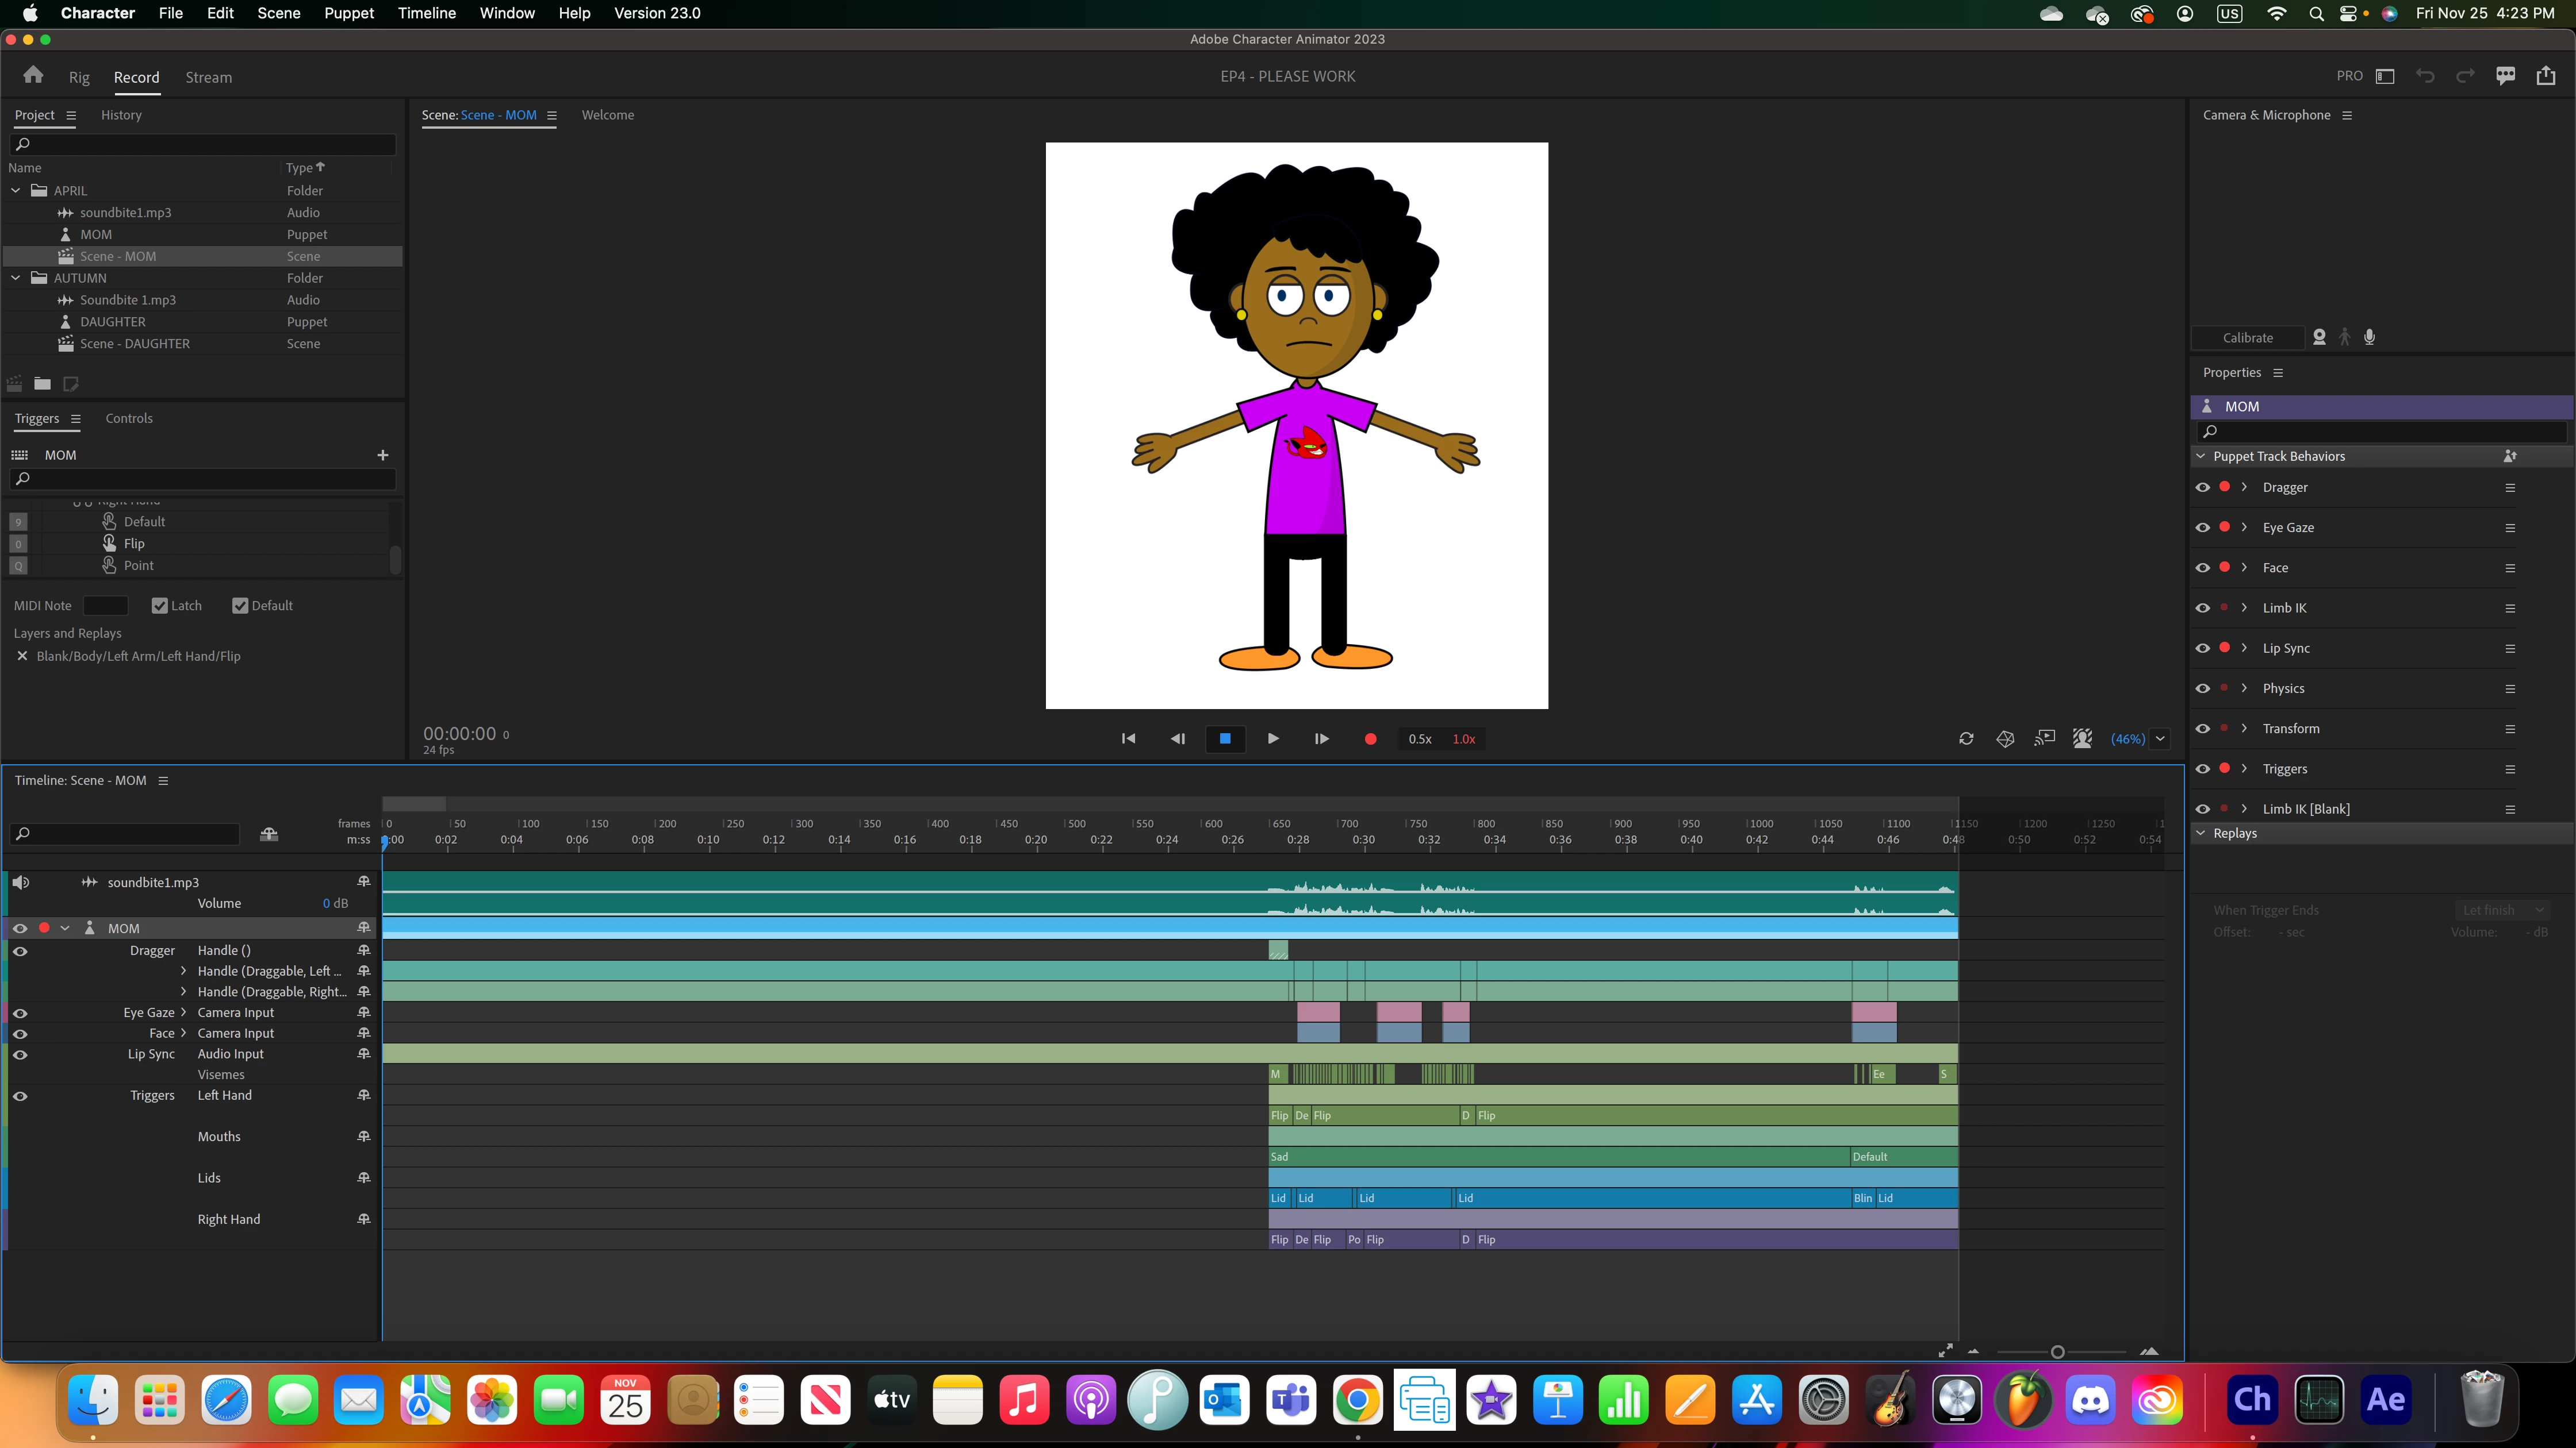Collapse the APRIL folder in Project panel
This screenshot has height=1448, width=2576.
click(x=16, y=191)
